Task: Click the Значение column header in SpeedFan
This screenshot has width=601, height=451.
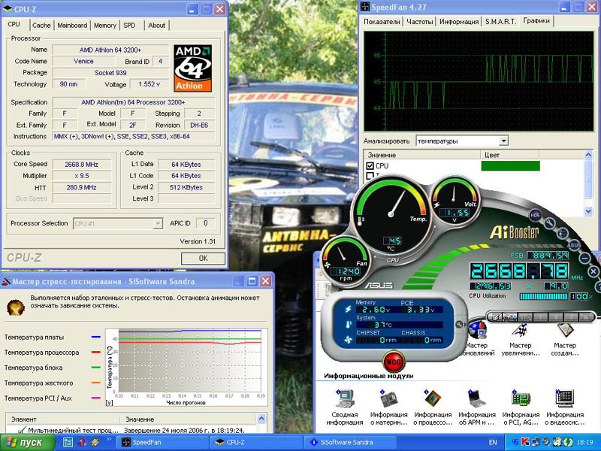Action: coord(422,155)
